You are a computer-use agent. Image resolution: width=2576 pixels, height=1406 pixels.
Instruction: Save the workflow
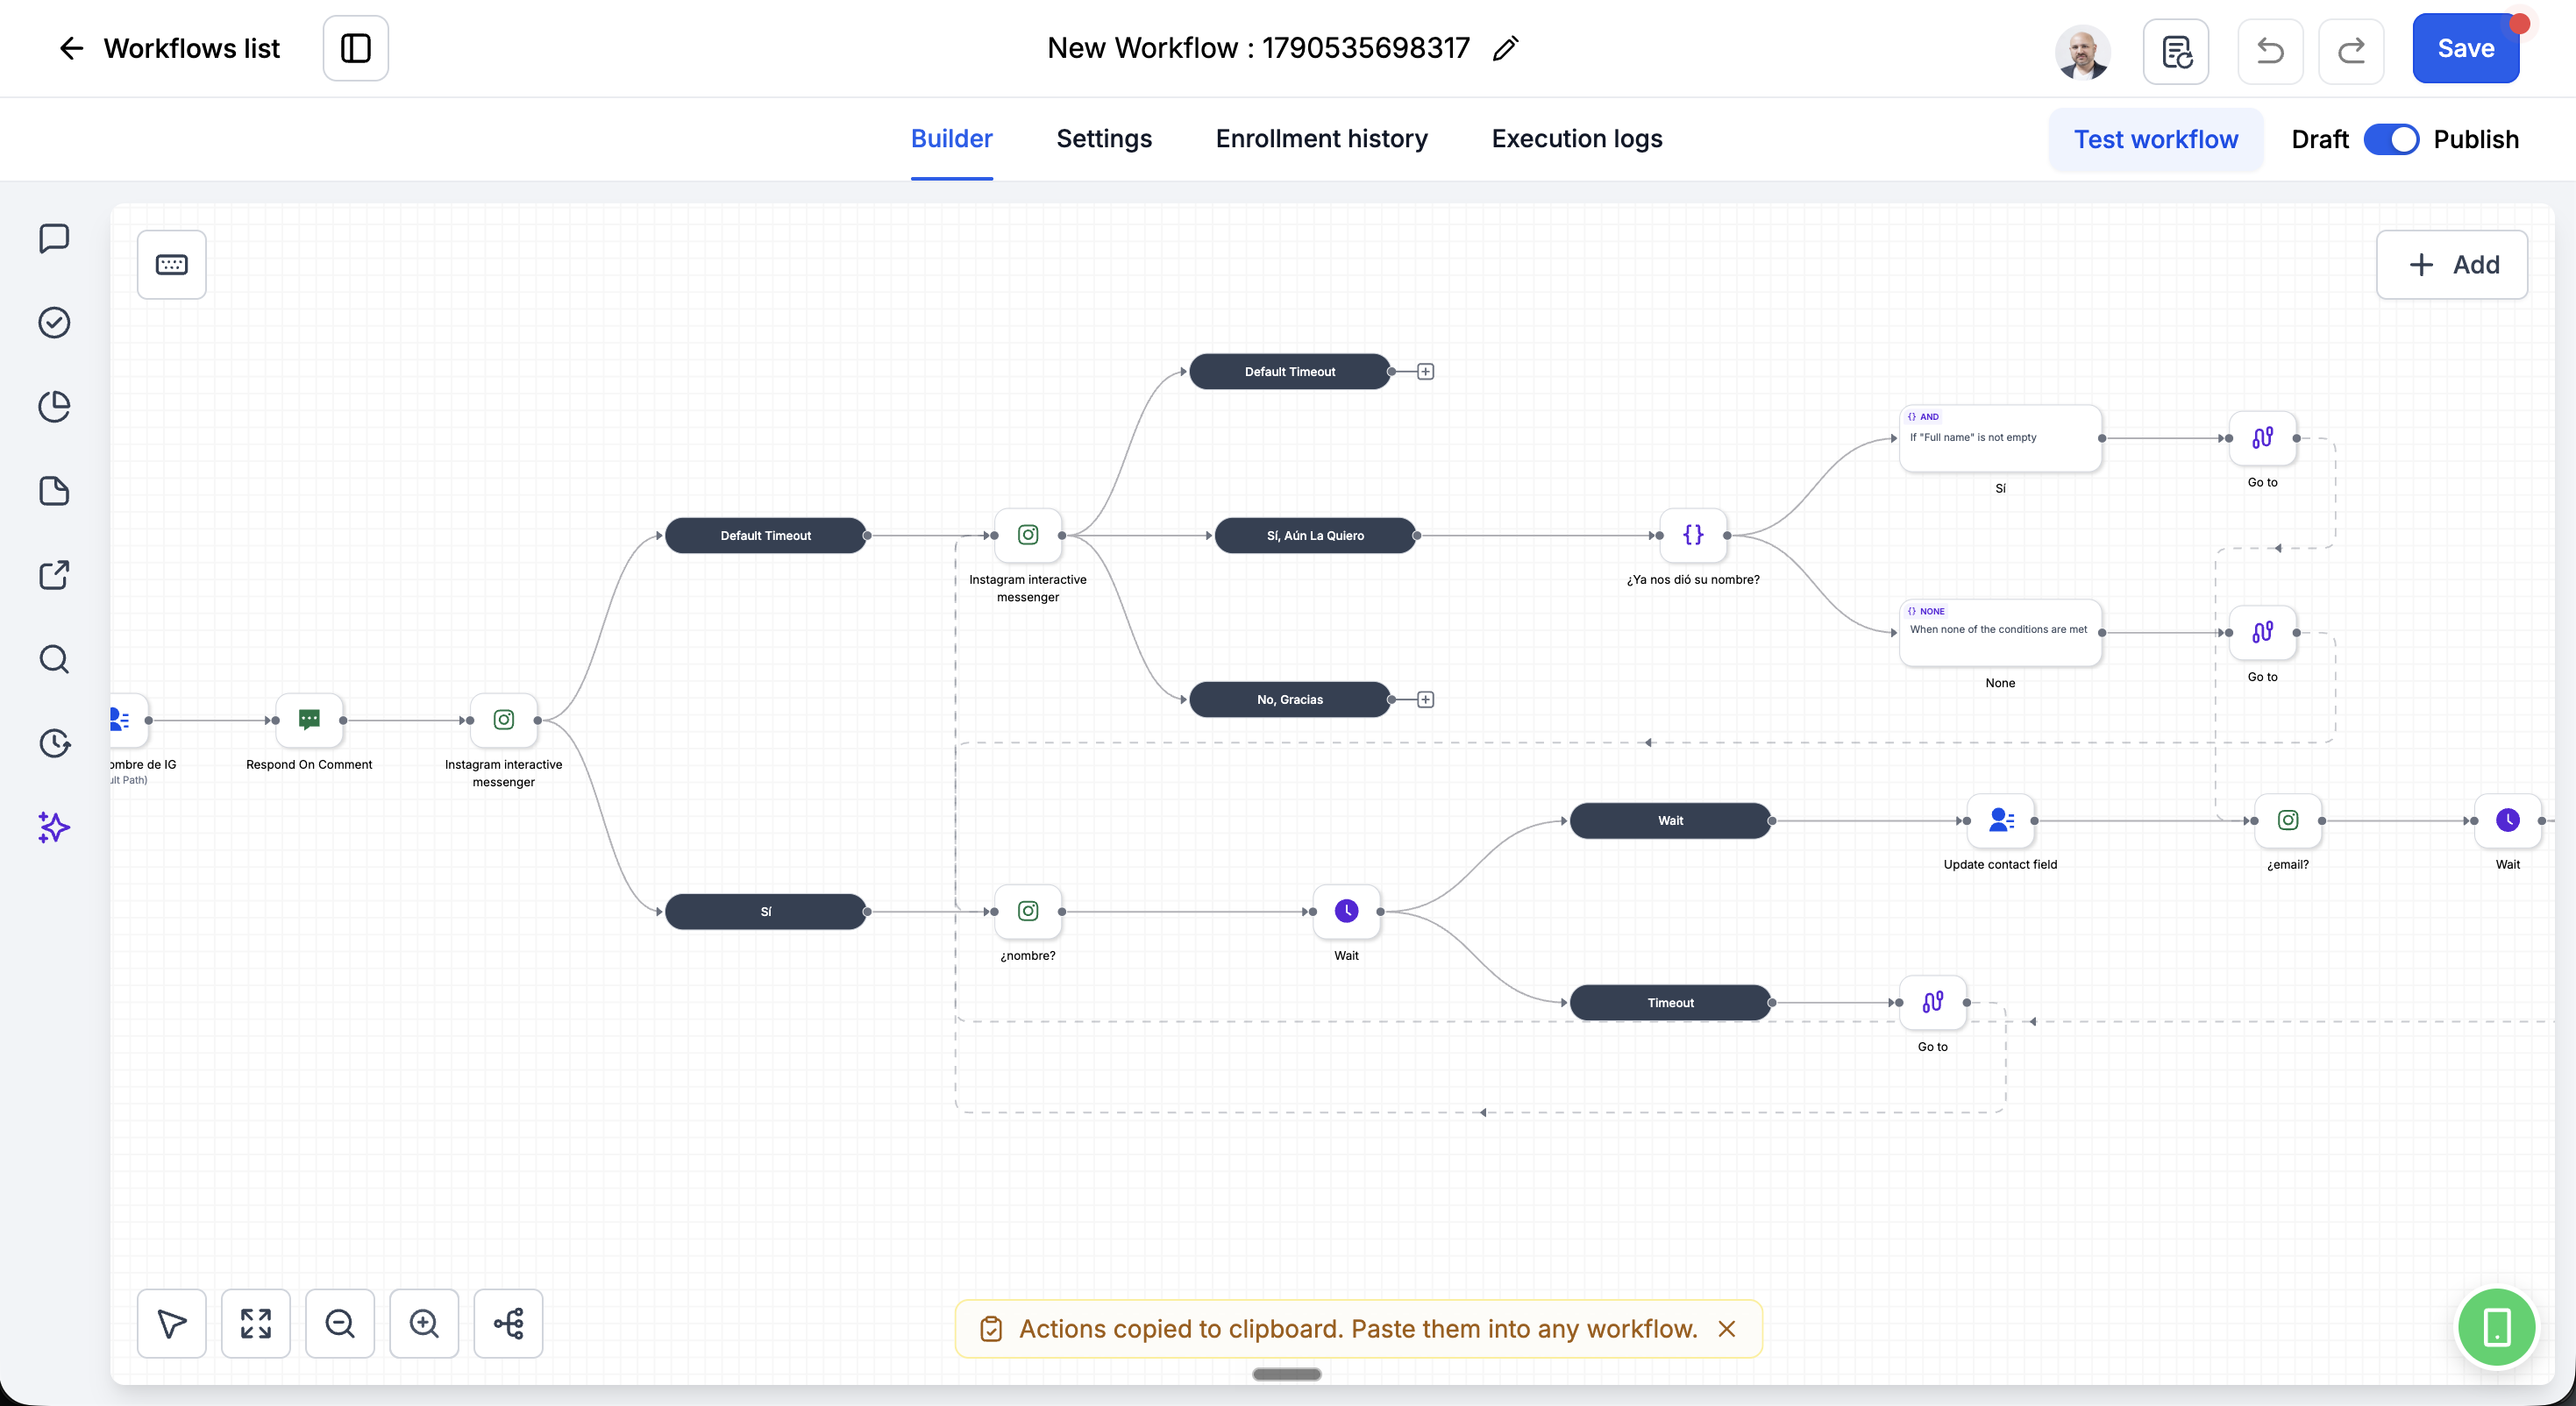click(2465, 48)
